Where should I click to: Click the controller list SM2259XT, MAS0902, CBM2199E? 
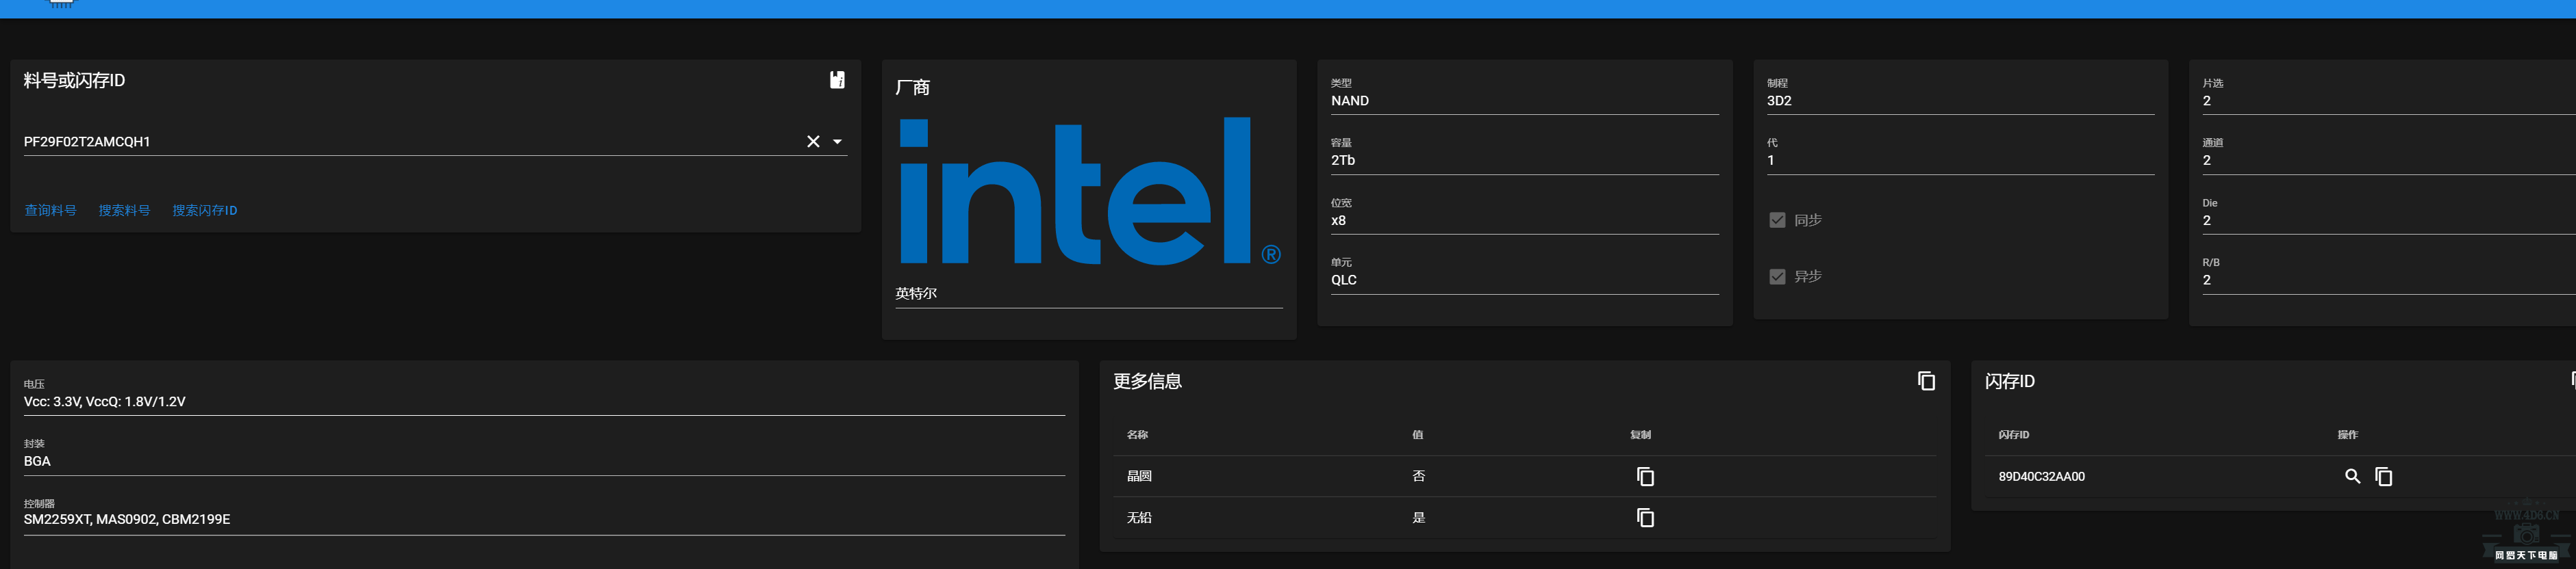(x=127, y=519)
